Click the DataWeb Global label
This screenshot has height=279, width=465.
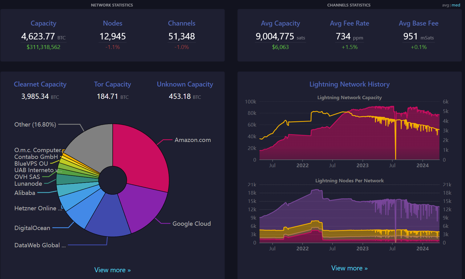(40, 245)
